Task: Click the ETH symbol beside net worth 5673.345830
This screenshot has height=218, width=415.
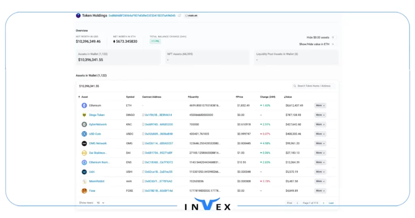Action: point(114,42)
